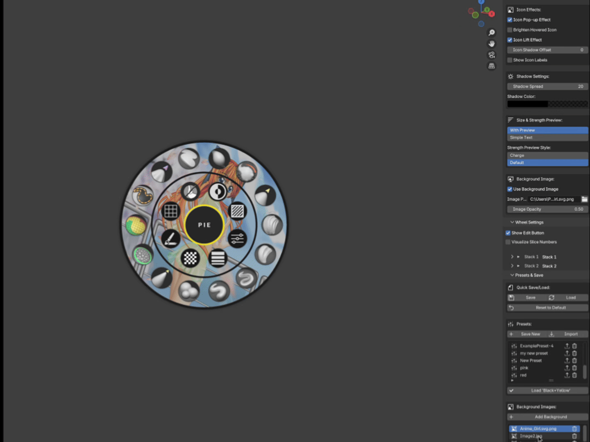This screenshot has width=590, height=442.
Task: Delete the Anime_Girl.svg.png background image
Action: [574, 428]
